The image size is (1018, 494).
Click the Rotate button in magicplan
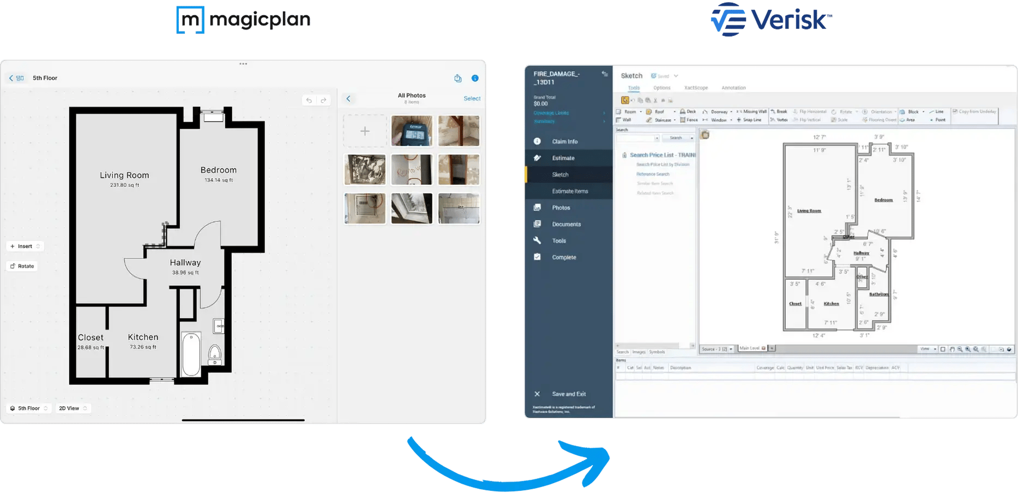pyautogui.click(x=22, y=266)
